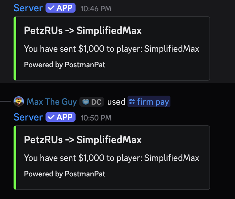The width and height of the screenshot is (235, 199).
Task: Click first embed's $1,000 sent description text
Action: tap(111, 49)
